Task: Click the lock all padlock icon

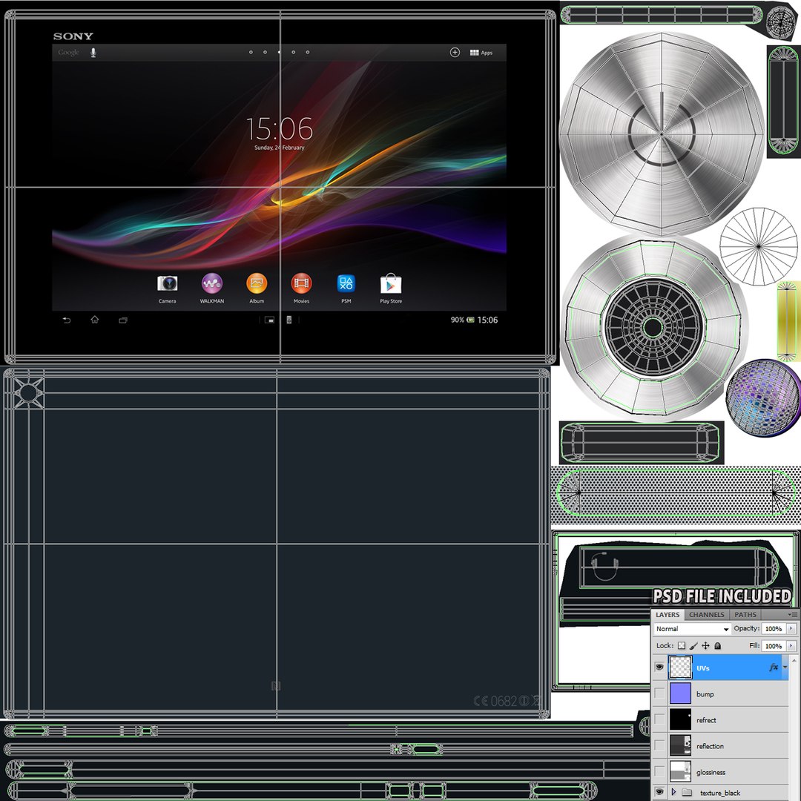Action: [x=717, y=646]
